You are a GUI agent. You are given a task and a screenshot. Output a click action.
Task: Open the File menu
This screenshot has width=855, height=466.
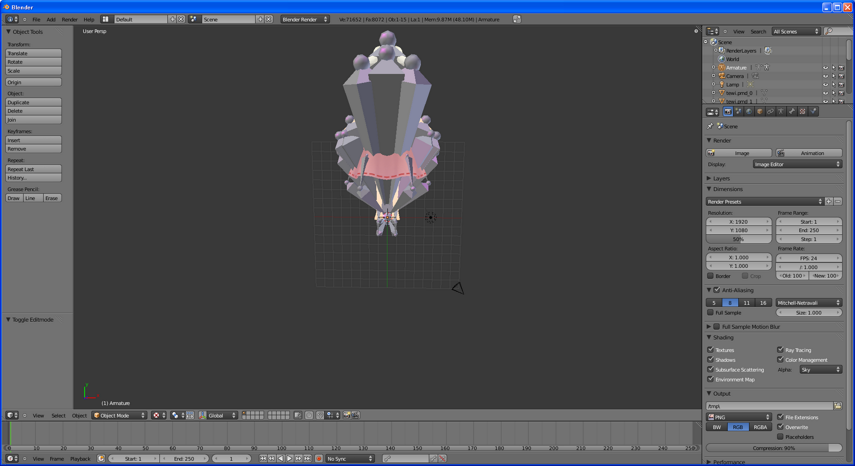coord(36,19)
